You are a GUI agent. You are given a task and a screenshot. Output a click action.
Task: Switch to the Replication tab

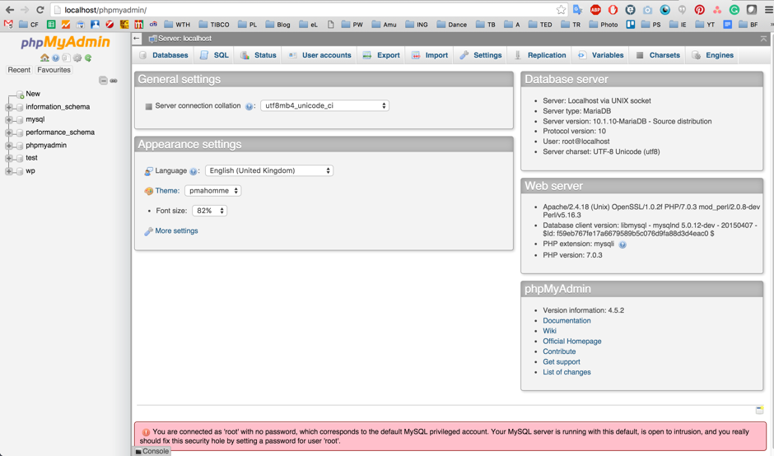coord(540,55)
